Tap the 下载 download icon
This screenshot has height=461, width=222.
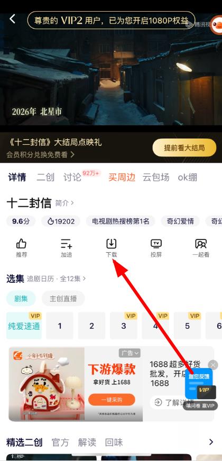[112, 244]
